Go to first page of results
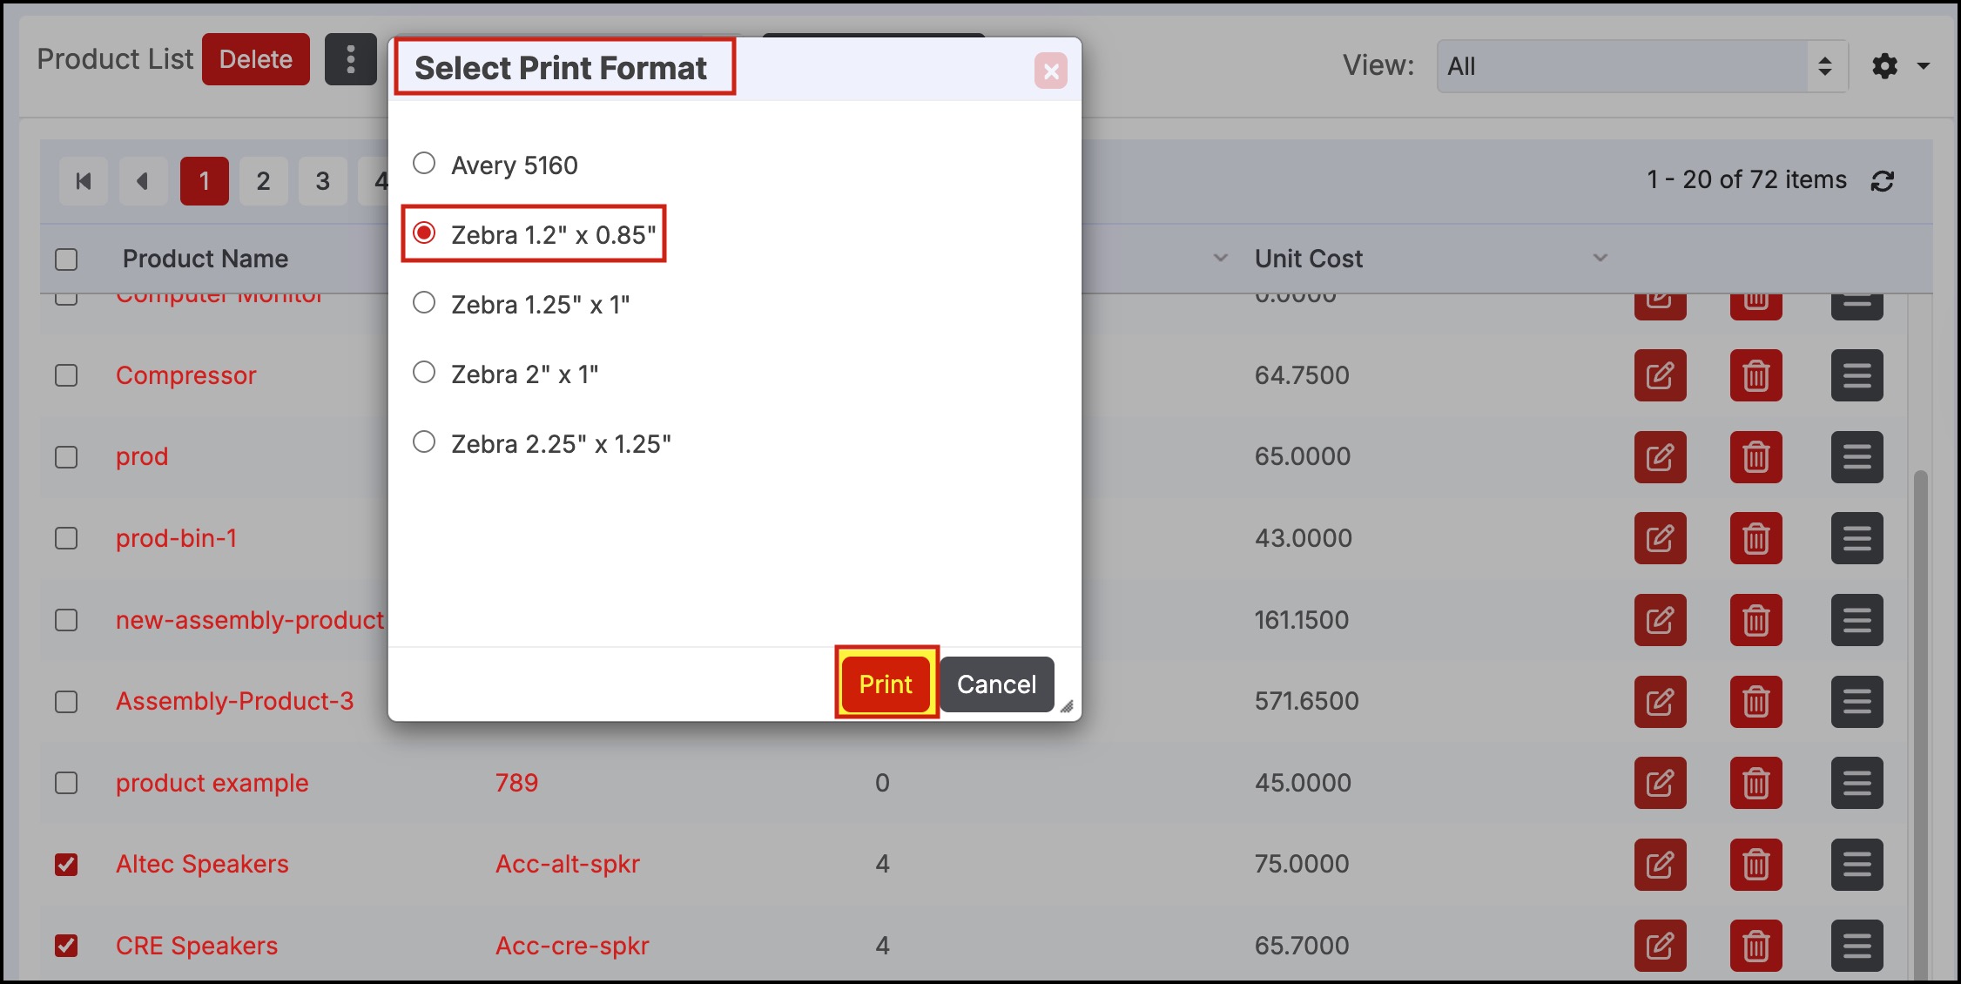The image size is (1961, 984). 84,181
